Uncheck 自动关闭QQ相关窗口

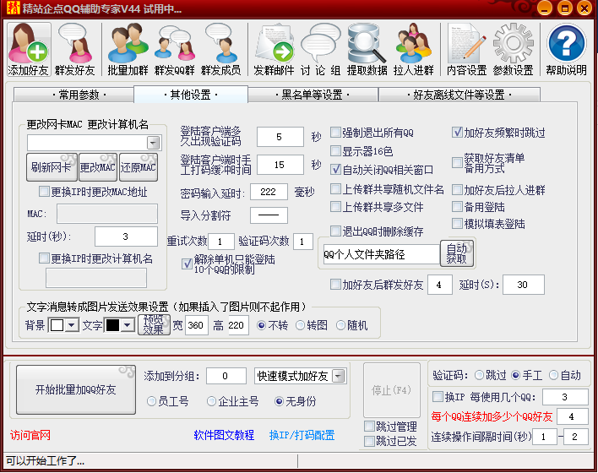tap(335, 170)
